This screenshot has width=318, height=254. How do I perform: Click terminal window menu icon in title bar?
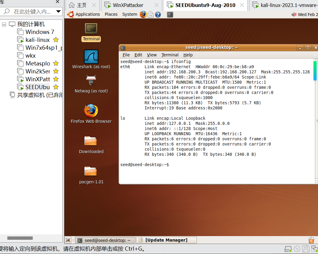pos(123,48)
